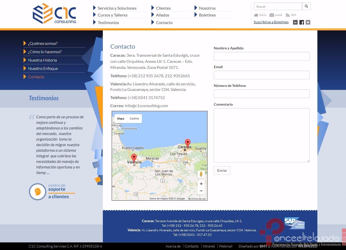Screen dimensions: 346x250
Task: Click Intranet in footer
Action: [x=209, y=246]
